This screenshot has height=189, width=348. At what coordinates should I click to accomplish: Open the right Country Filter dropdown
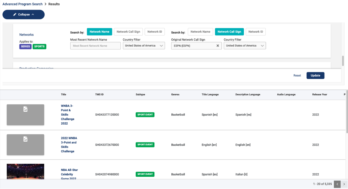click(x=245, y=46)
